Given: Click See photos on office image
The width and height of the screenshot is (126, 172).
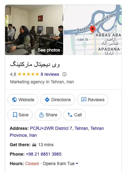Looking at the screenshot, I should pos(49,50).
